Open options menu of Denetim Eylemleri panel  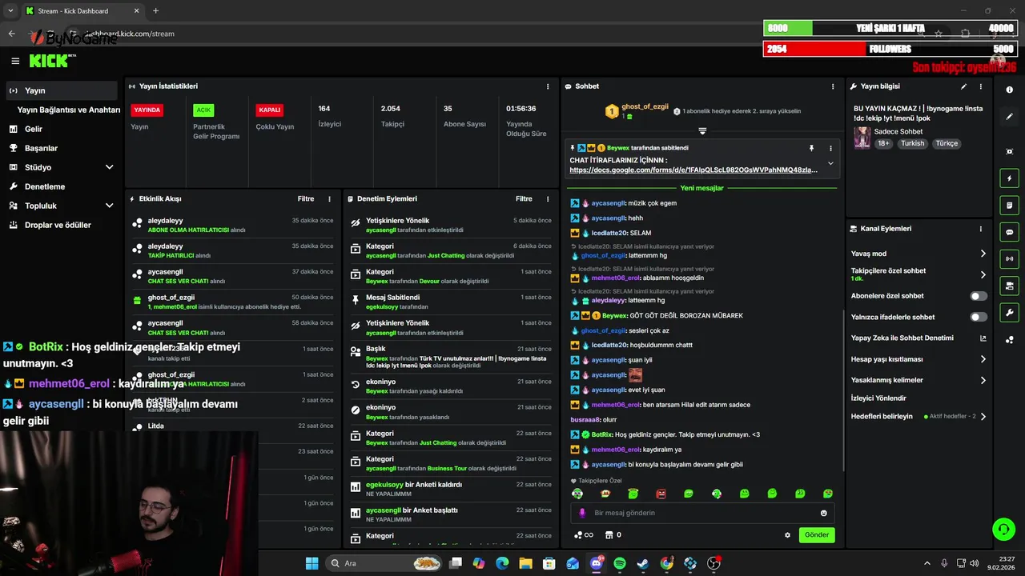coord(548,198)
